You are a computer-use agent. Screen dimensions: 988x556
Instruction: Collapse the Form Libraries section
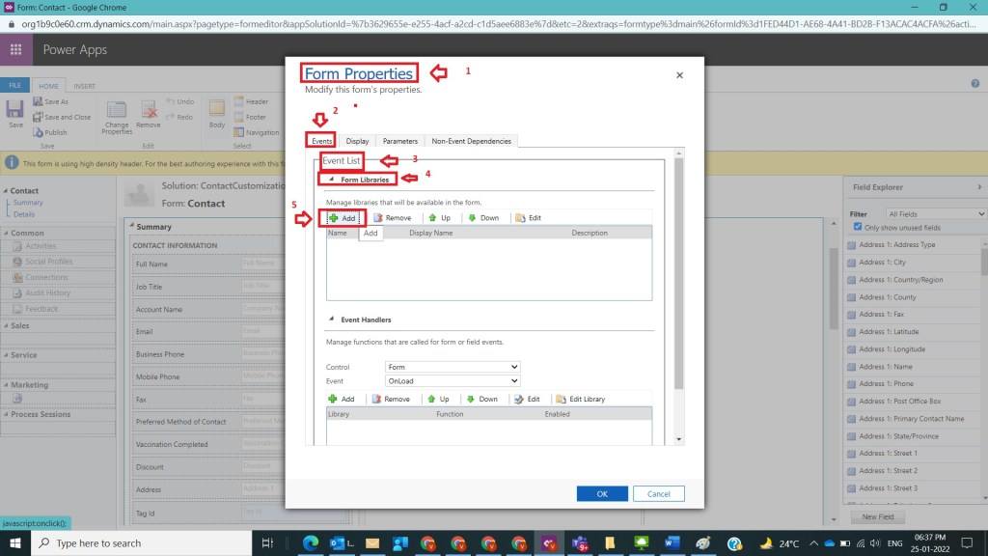pyautogui.click(x=332, y=181)
